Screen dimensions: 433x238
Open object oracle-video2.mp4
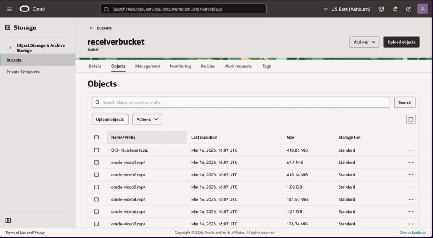tap(129, 175)
